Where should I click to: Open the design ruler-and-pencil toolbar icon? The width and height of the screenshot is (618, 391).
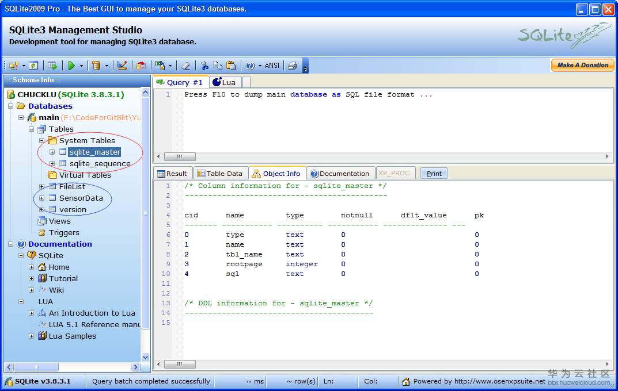tap(122, 66)
